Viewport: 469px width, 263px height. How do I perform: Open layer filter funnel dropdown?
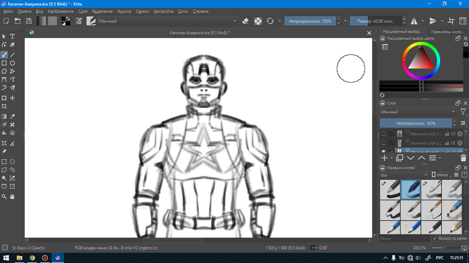tap(463, 112)
